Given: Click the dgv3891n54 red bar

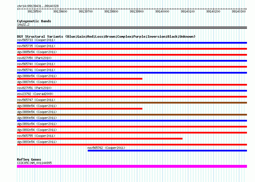Looking at the screenshot, I should point(132,127).
